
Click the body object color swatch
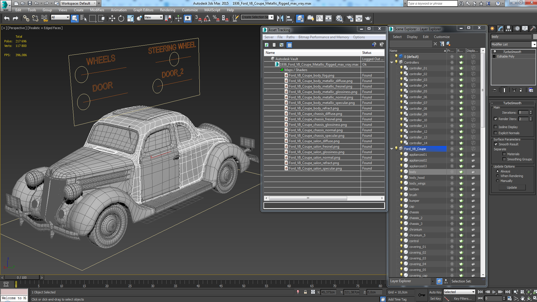534,37
